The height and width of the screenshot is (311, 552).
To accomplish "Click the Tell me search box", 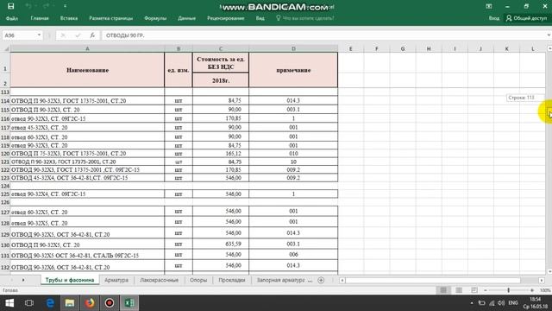I will [x=305, y=18].
